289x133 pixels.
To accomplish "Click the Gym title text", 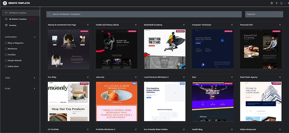I will coord(194,77).
